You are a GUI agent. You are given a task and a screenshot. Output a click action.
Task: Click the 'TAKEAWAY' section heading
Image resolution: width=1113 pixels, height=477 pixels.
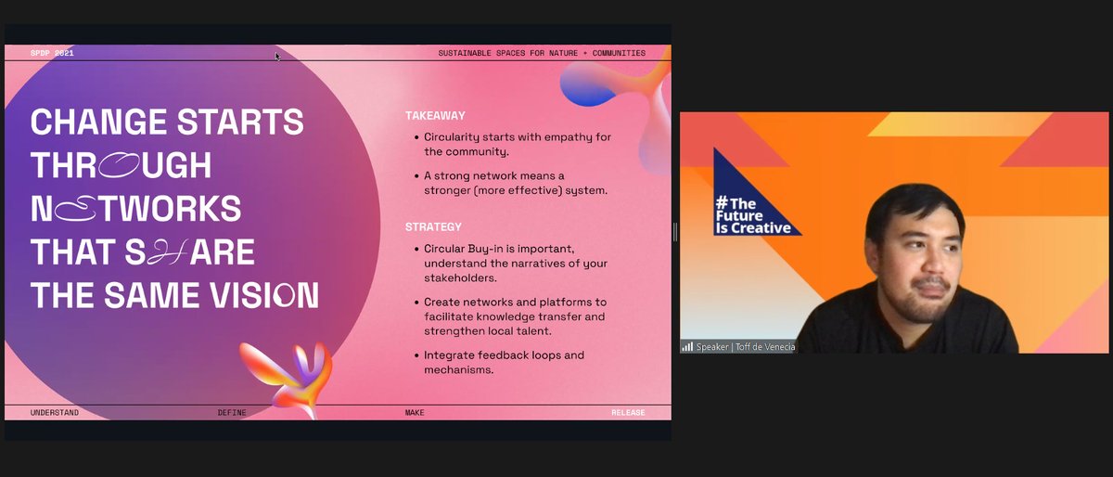435,116
